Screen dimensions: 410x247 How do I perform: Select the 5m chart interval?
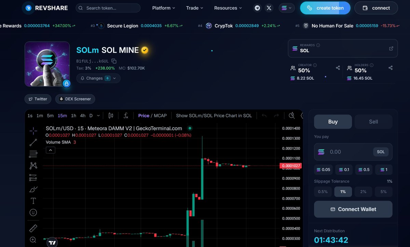click(50, 115)
